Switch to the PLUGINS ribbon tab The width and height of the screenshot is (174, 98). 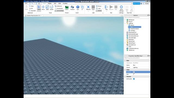point(65,4)
